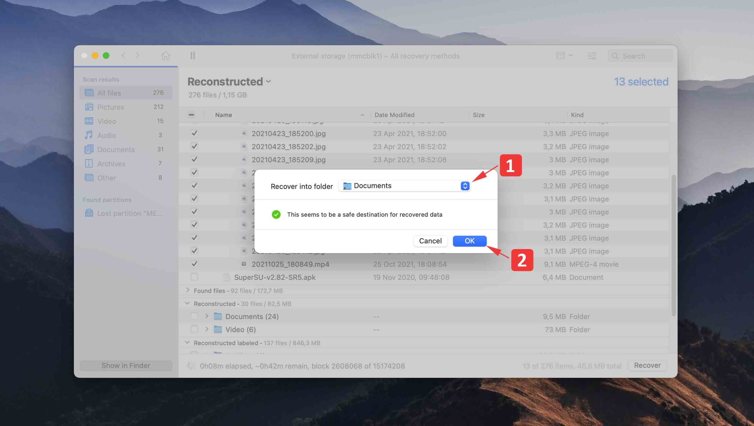Expand the Video (6) folder
Viewport: 754px width, 426px height.
point(207,329)
